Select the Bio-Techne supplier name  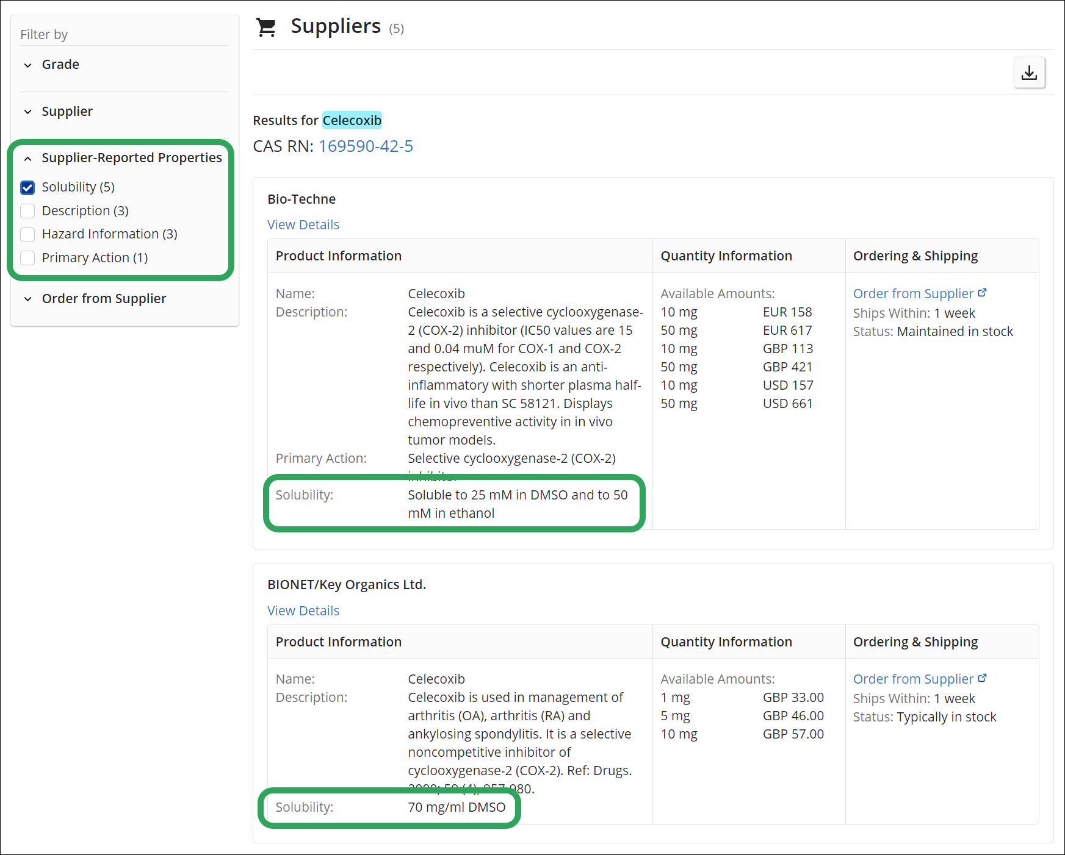(301, 199)
